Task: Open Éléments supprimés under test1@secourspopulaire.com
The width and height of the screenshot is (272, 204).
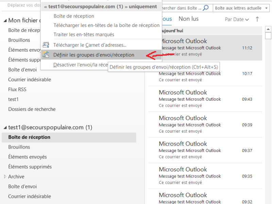Action: pos(30,167)
